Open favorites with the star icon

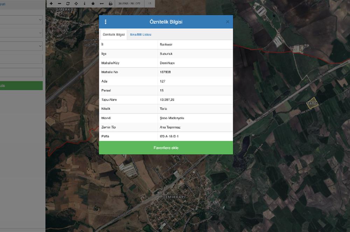click(x=93, y=3)
